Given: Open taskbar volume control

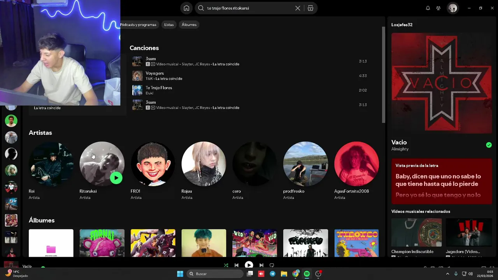Looking at the screenshot, I should 470,274.
